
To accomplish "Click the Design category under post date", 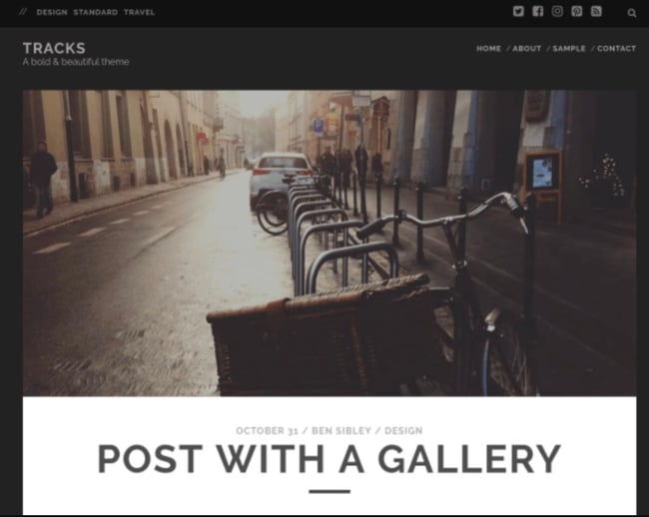I will click(x=403, y=430).
